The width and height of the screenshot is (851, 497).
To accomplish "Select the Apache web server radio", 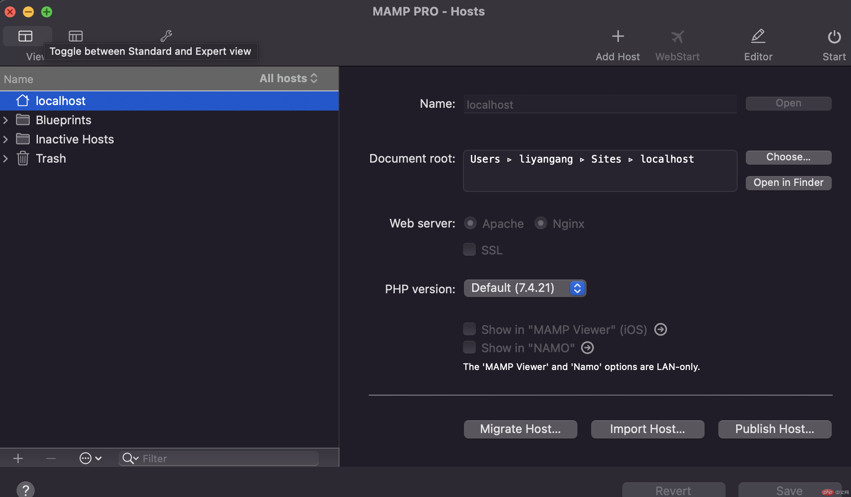I will click(x=470, y=223).
